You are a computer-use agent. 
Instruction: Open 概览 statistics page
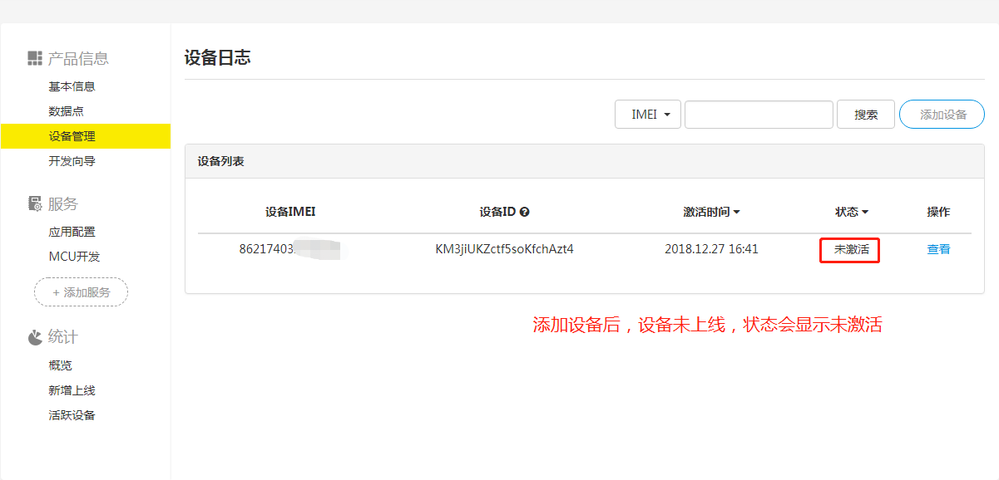60,365
